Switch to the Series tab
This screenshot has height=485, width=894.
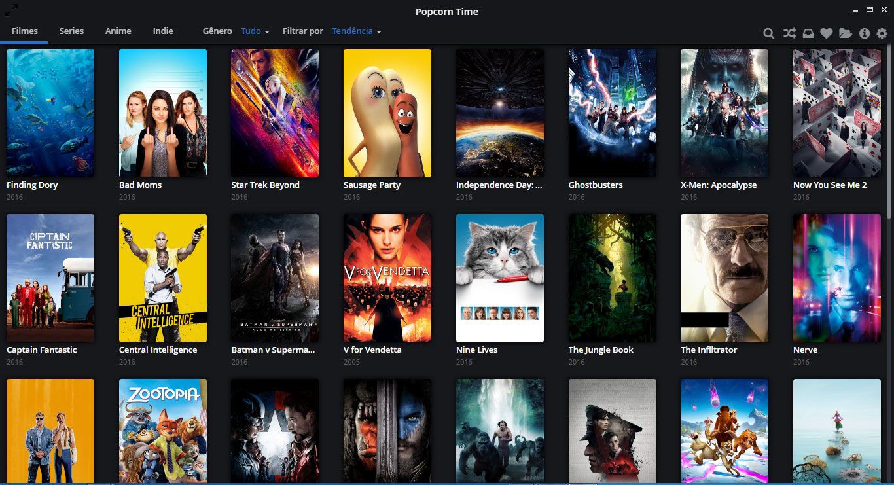pos(71,31)
